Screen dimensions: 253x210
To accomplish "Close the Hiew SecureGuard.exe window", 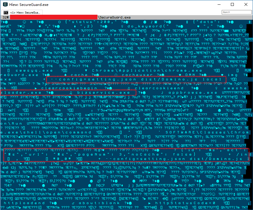I will pyautogui.click(x=246, y=4).
